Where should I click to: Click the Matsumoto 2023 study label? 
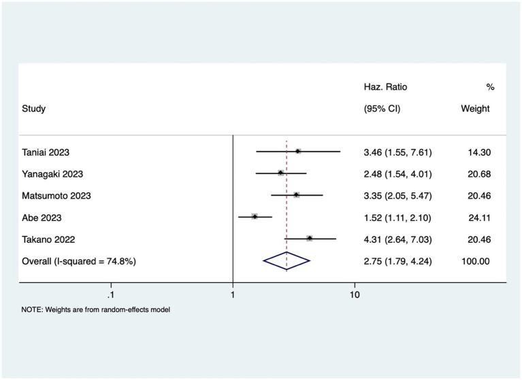[x=56, y=196]
